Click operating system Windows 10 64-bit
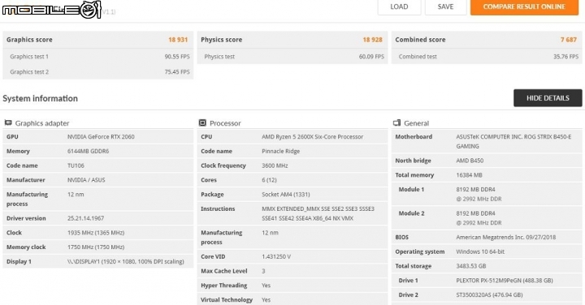This screenshot has height=305, width=585. point(480,251)
